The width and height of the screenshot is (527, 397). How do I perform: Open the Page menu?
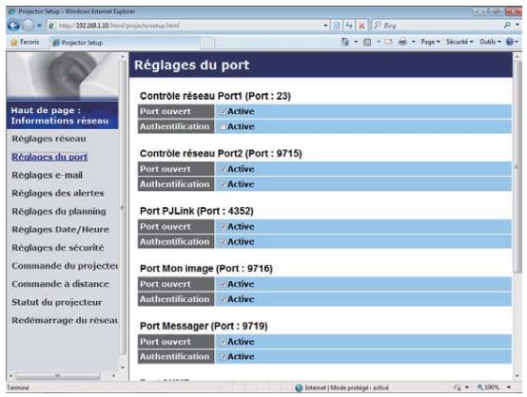click(430, 42)
